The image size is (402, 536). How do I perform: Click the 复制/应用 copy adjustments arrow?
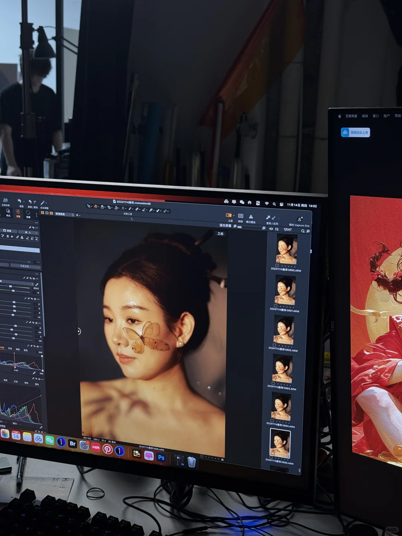click(x=268, y=217)
